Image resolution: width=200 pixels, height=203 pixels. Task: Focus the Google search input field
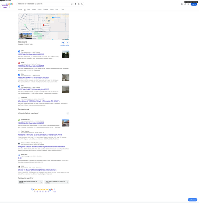[x=44, y=4]
